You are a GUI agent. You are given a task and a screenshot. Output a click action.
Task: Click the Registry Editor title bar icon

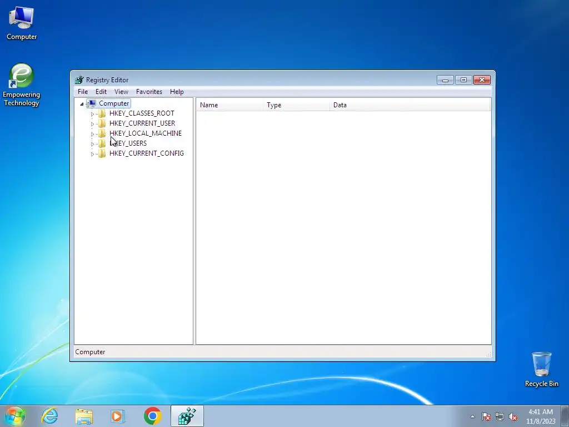click(79, 80)
